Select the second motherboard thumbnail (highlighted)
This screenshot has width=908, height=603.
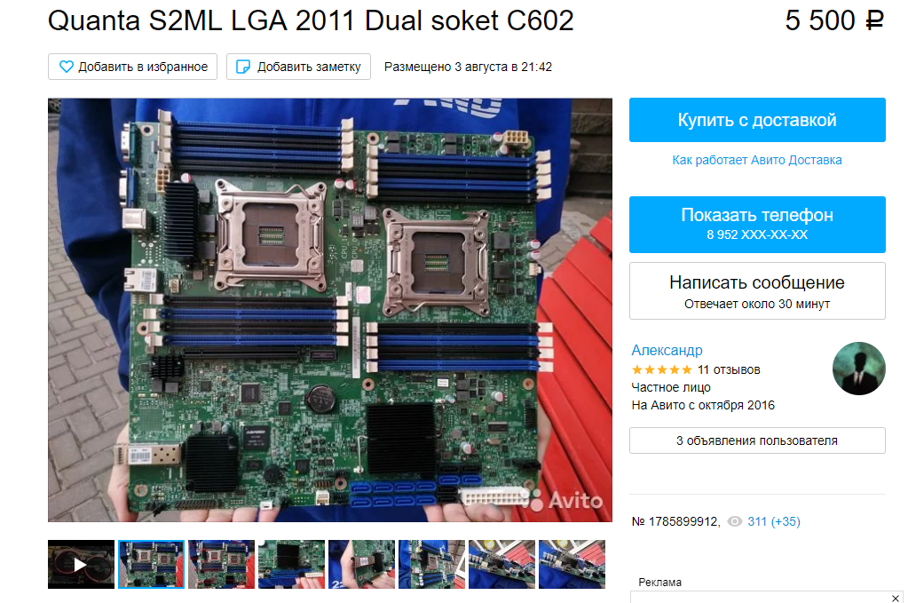click(151, 564)
